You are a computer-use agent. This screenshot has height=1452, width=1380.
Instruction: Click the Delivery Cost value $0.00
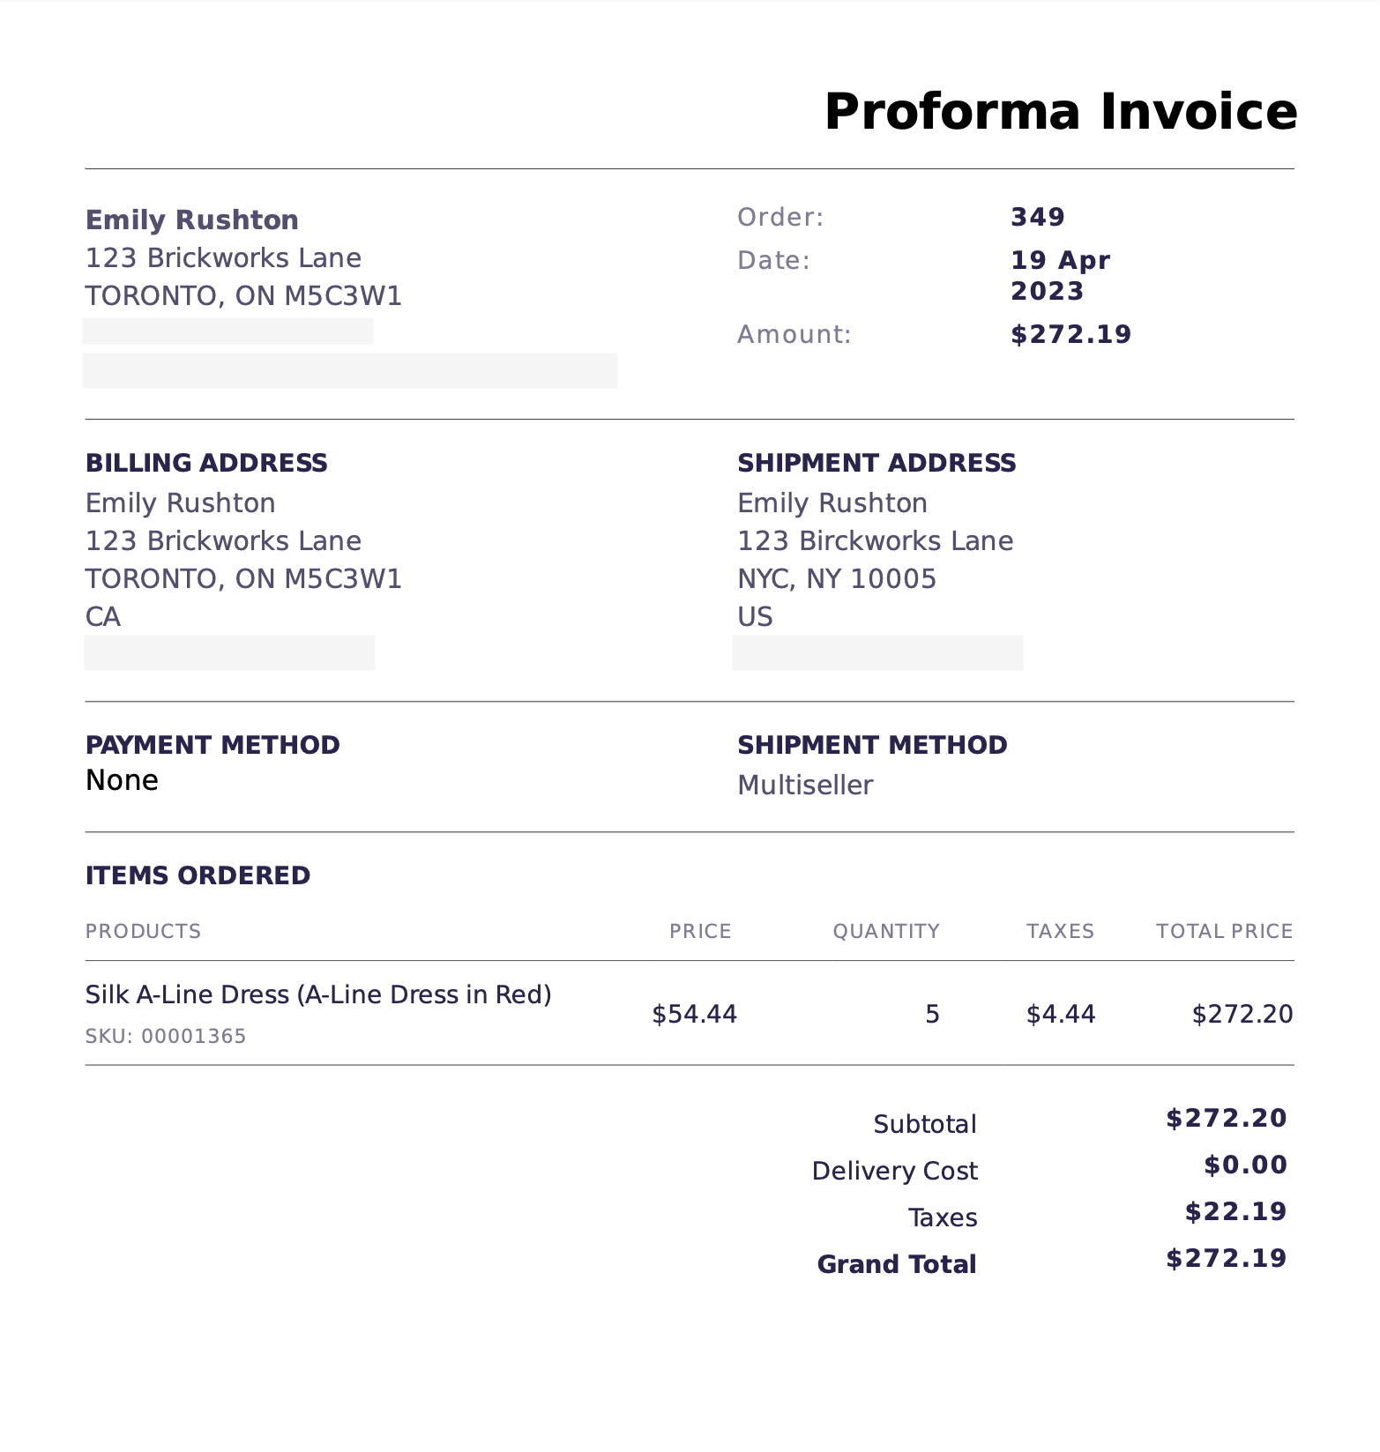[1244, 1165]
